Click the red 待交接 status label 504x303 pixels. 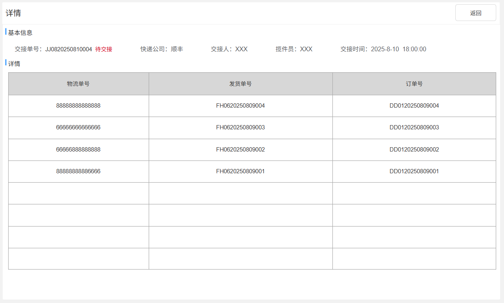pos(104,49)
